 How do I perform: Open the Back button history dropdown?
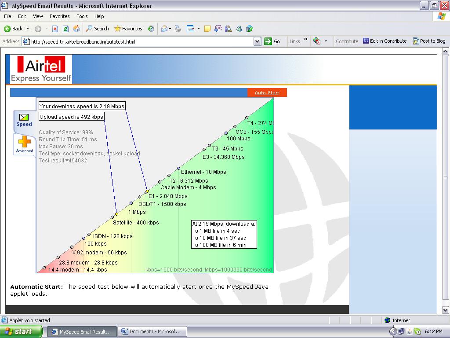(x=28, y=29)
